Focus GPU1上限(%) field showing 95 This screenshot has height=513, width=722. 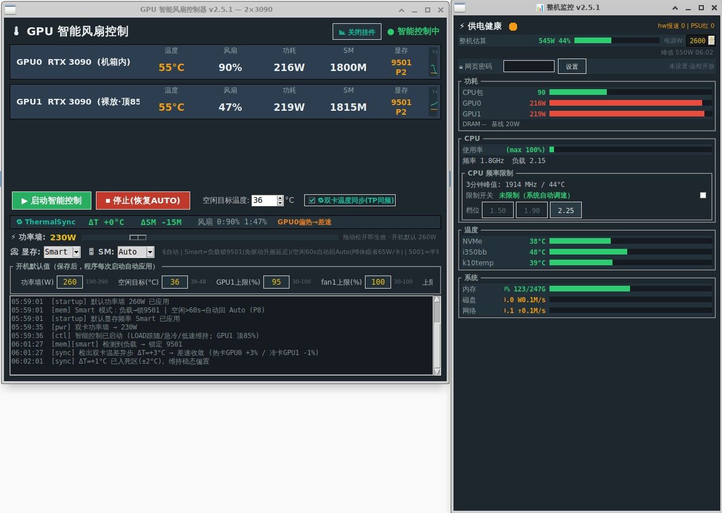pos(276,282)
